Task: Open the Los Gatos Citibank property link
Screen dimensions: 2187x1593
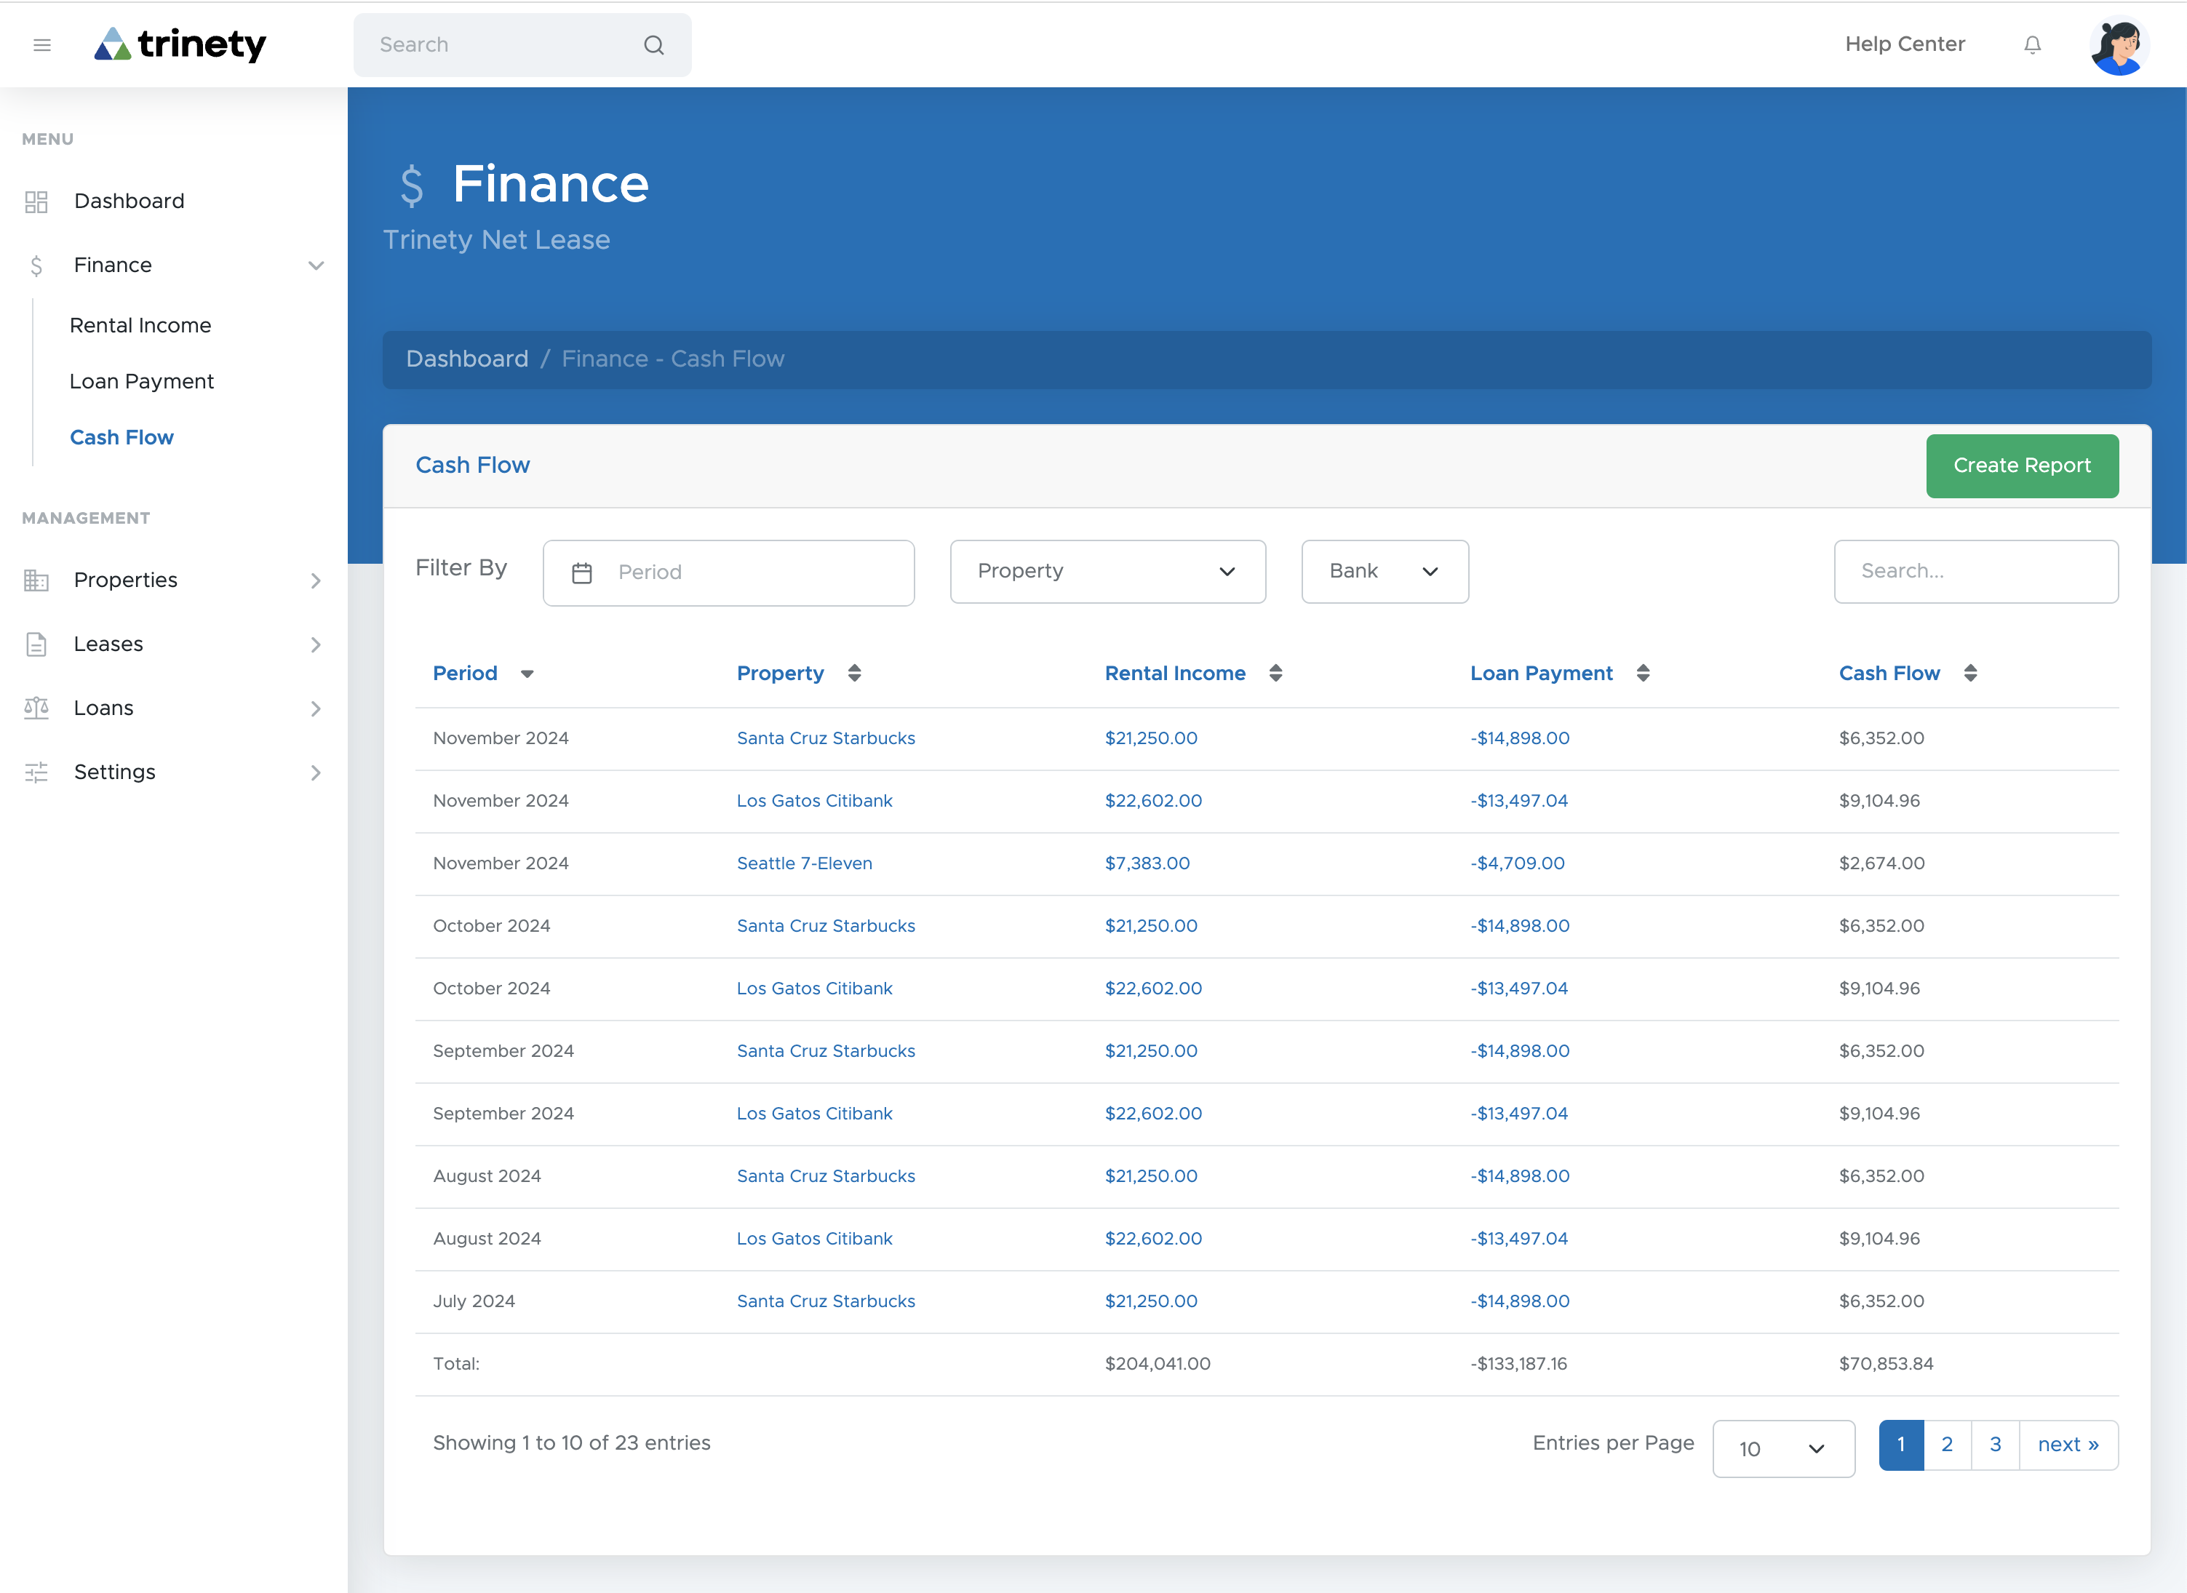Action: pyautogui.click(x=815, y=800)
